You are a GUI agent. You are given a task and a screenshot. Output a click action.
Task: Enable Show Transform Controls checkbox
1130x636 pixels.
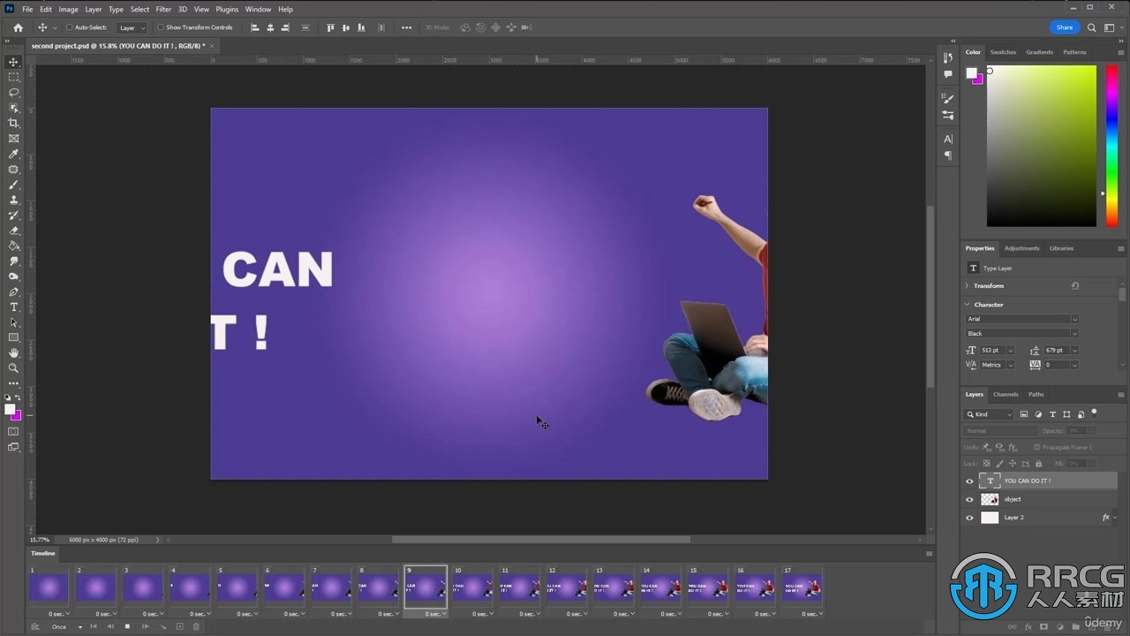[161, 27]
